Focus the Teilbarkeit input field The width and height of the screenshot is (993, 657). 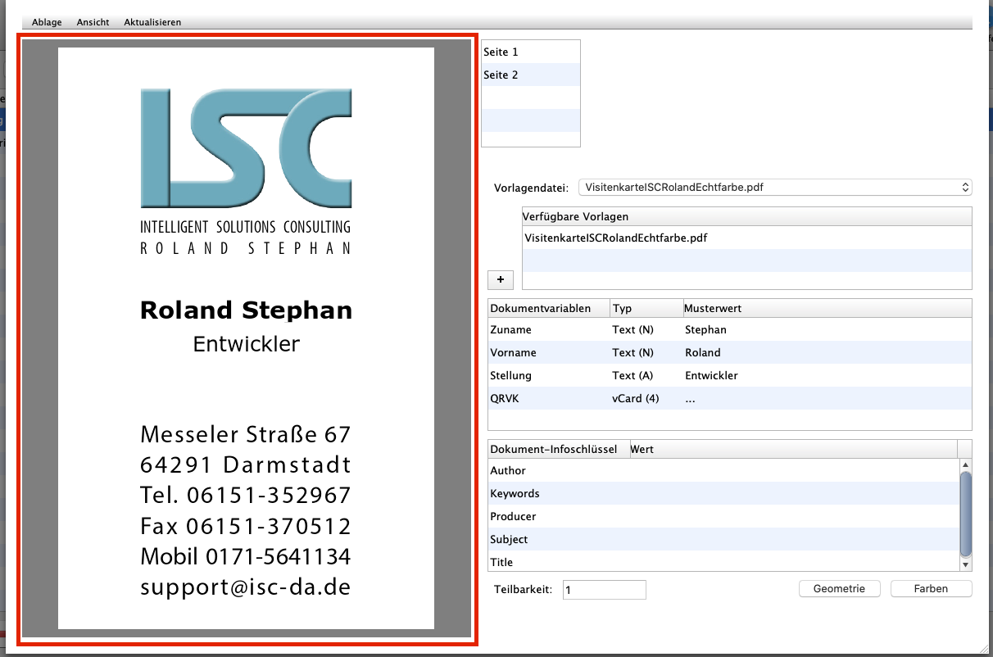tap(605, 590)
